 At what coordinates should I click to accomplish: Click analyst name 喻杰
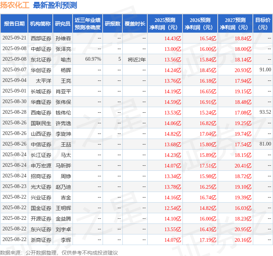tap(66, 60)
